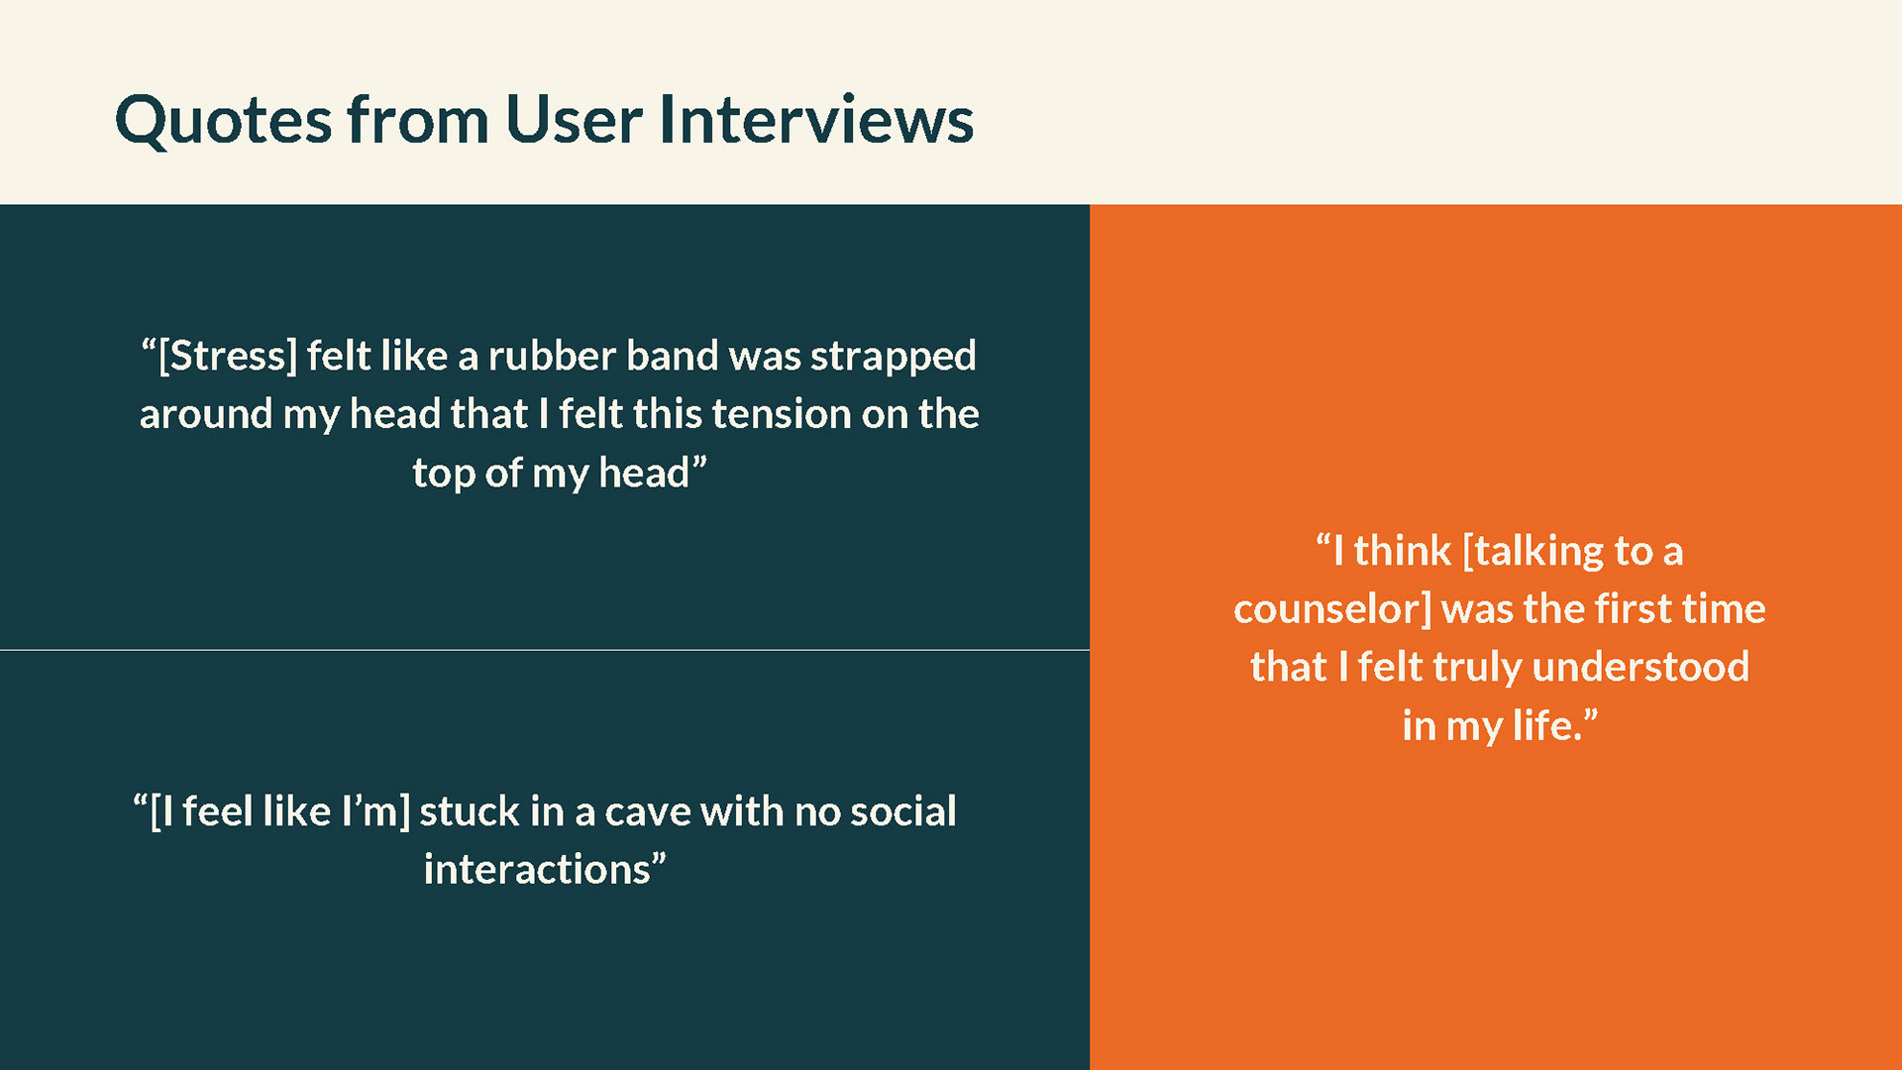Click the word "interactions" in the bottom quote
The image size is (1902, 1070).
(537, 870)
